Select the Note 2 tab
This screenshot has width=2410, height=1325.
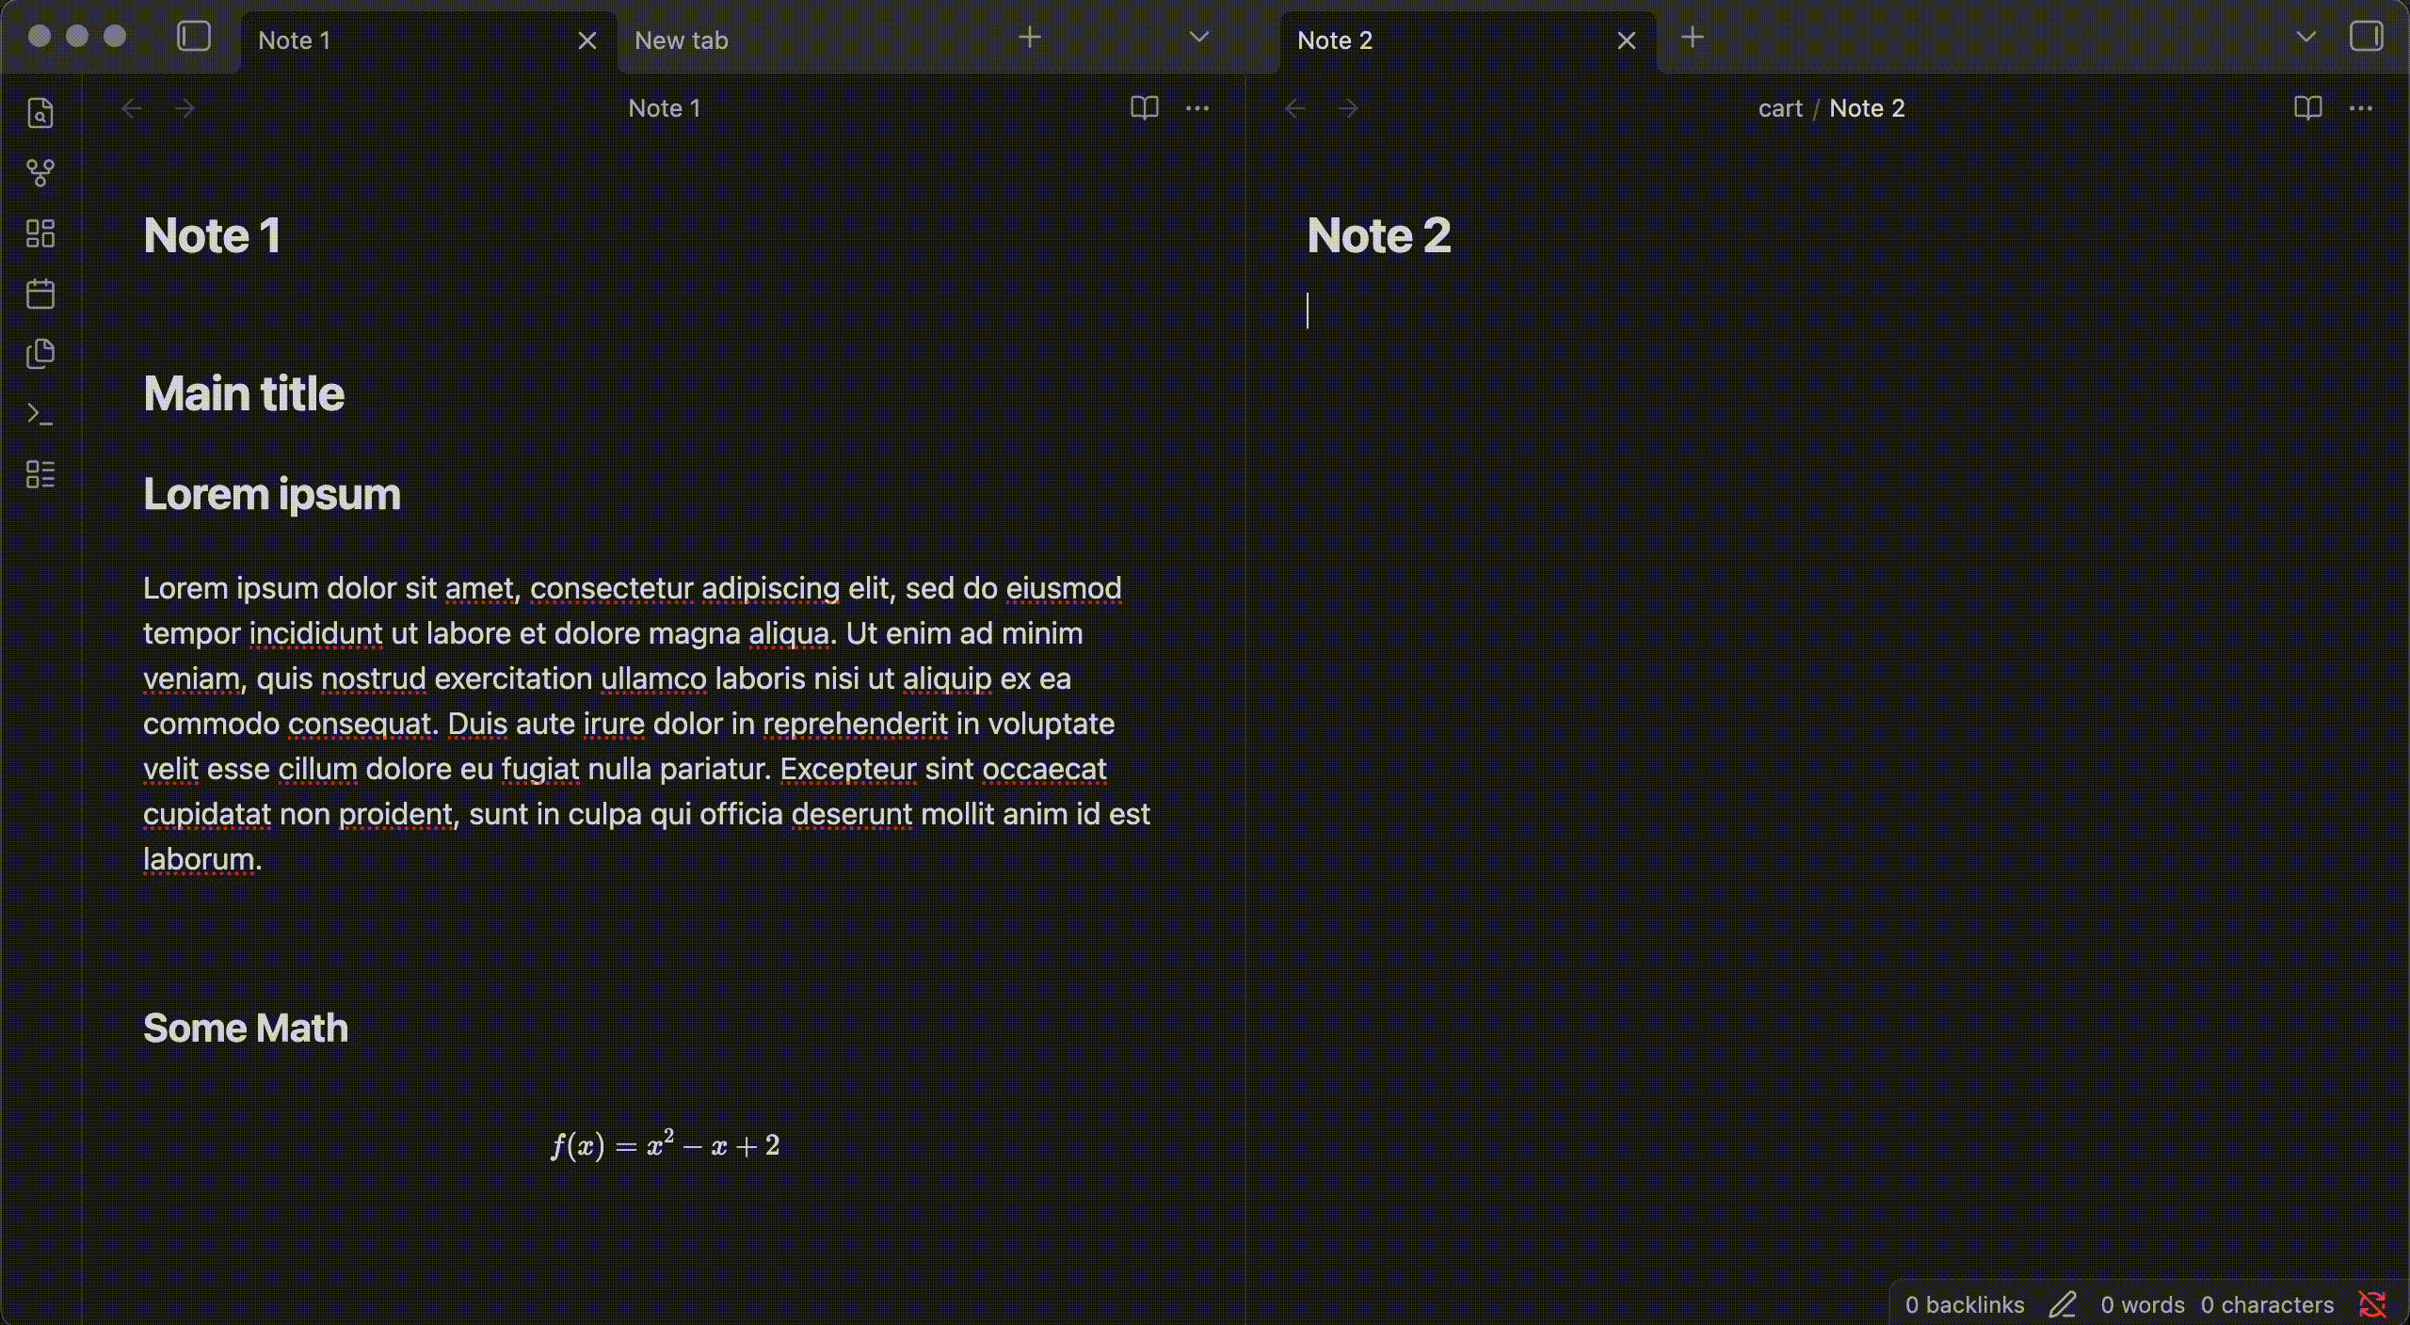coord(1335,40)
